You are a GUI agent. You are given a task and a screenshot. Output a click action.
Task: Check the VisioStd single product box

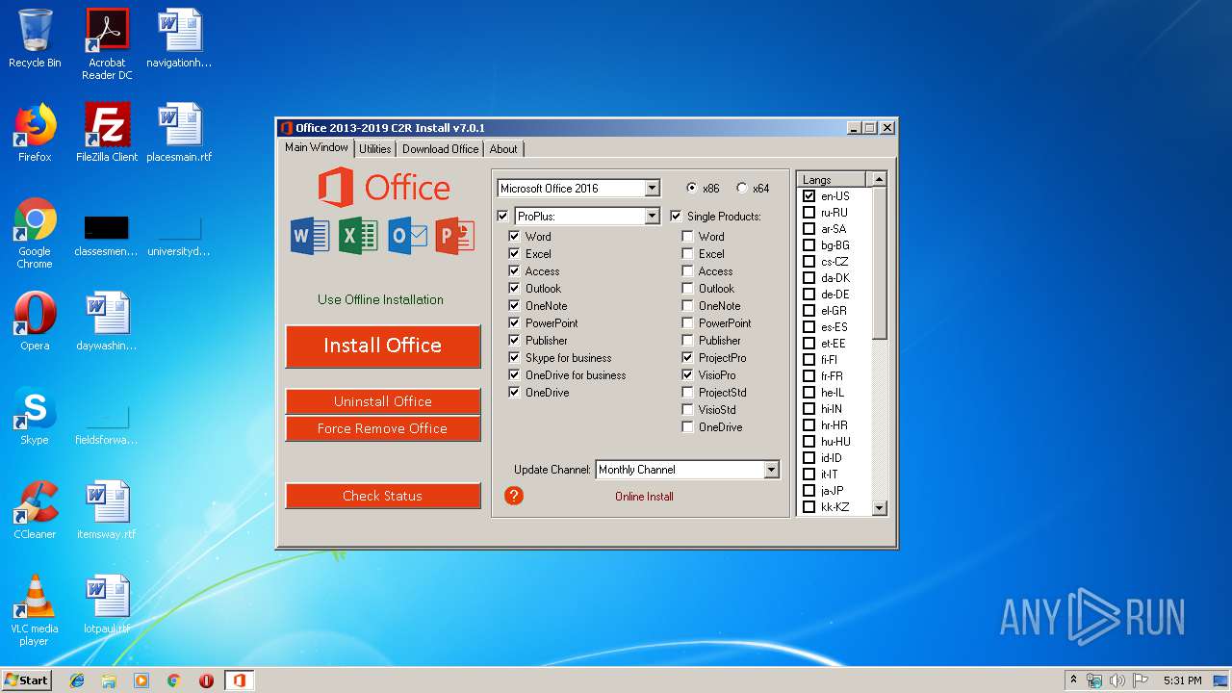pos(687,410)
